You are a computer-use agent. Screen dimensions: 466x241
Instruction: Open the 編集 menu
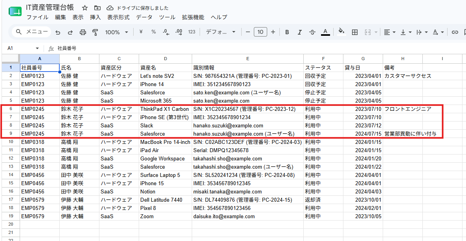[x=61, y=17]
